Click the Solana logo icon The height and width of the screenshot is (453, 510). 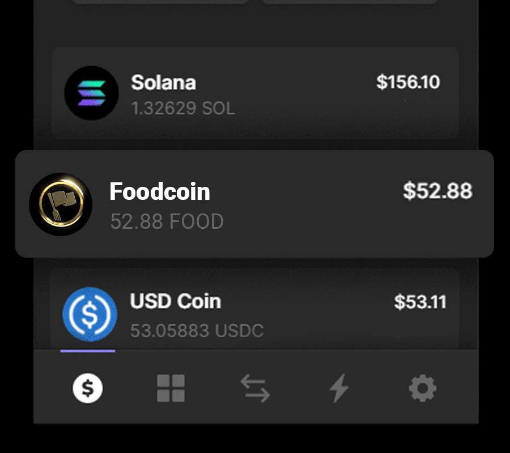point(91,93)
